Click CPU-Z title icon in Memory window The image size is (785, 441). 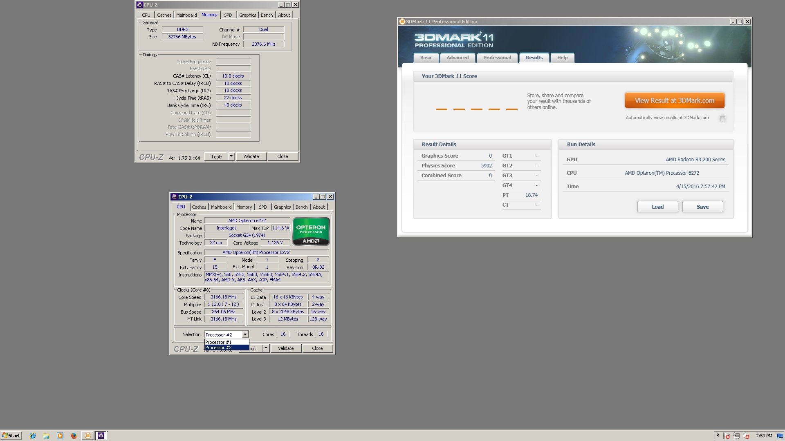140,5
